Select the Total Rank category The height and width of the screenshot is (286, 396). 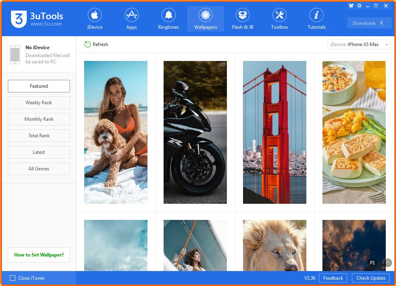[39, 136]
